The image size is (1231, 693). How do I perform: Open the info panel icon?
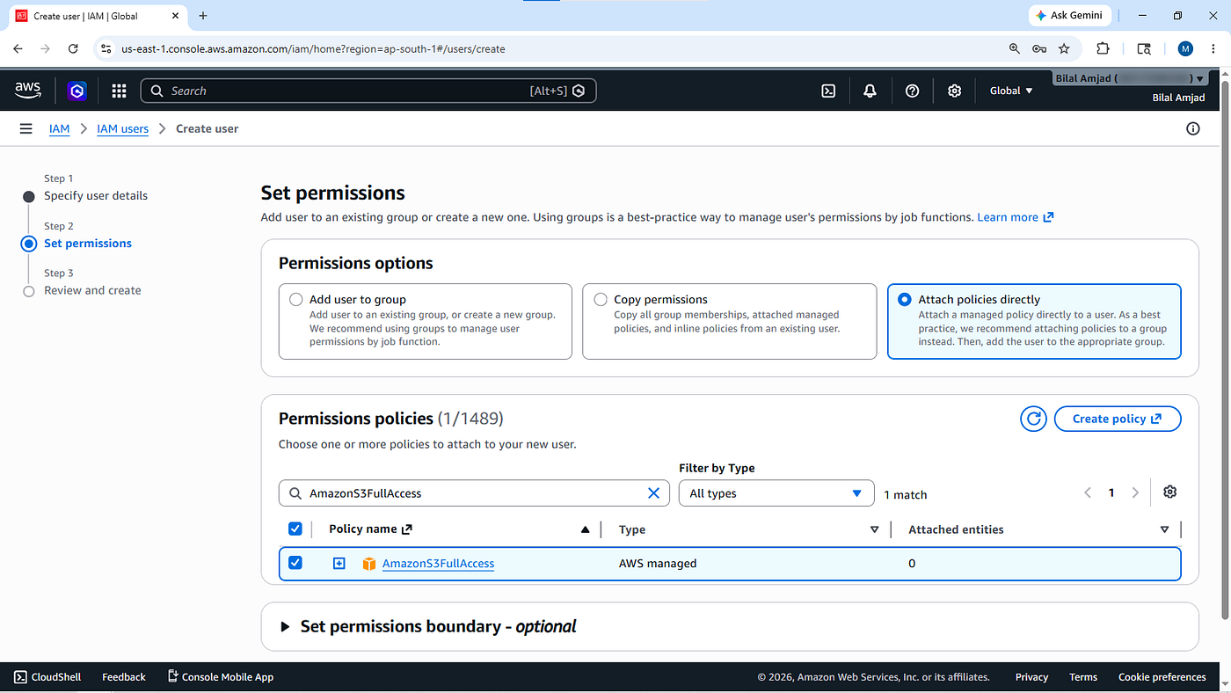1193,128
